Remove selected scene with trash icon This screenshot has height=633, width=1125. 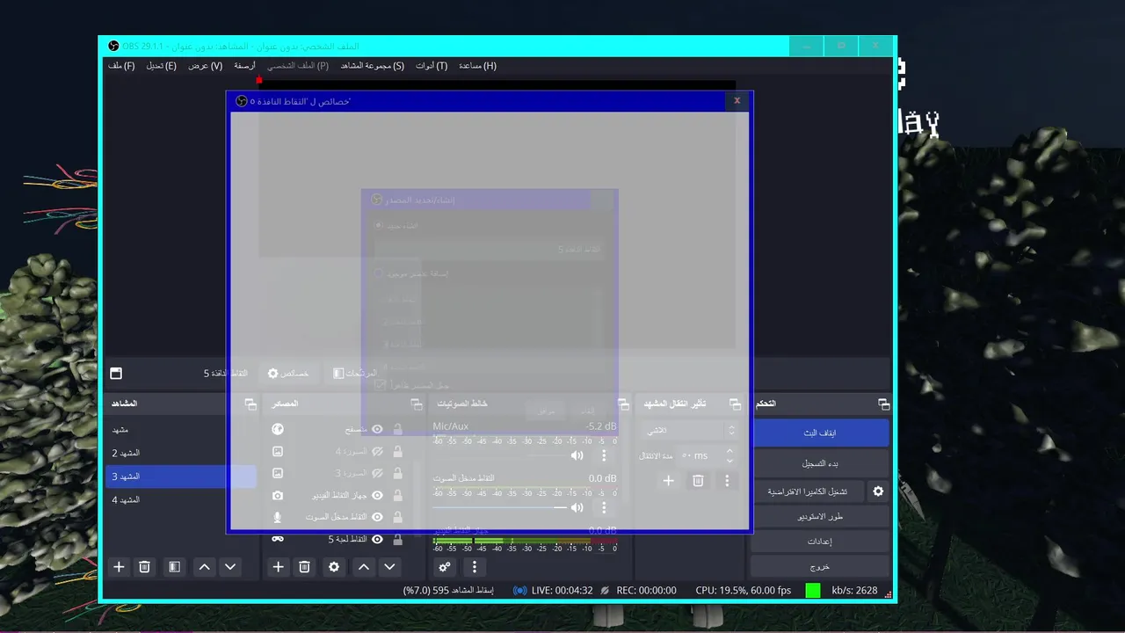145,567
